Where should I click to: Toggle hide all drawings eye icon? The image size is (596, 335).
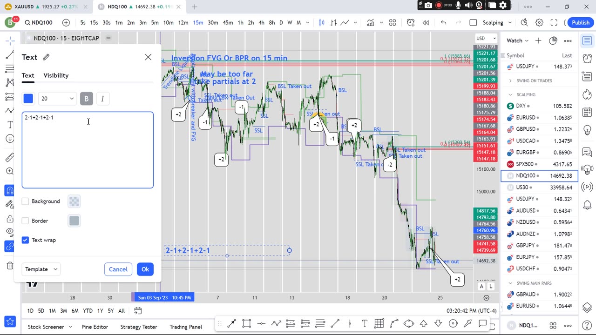[x=10, y=232]
